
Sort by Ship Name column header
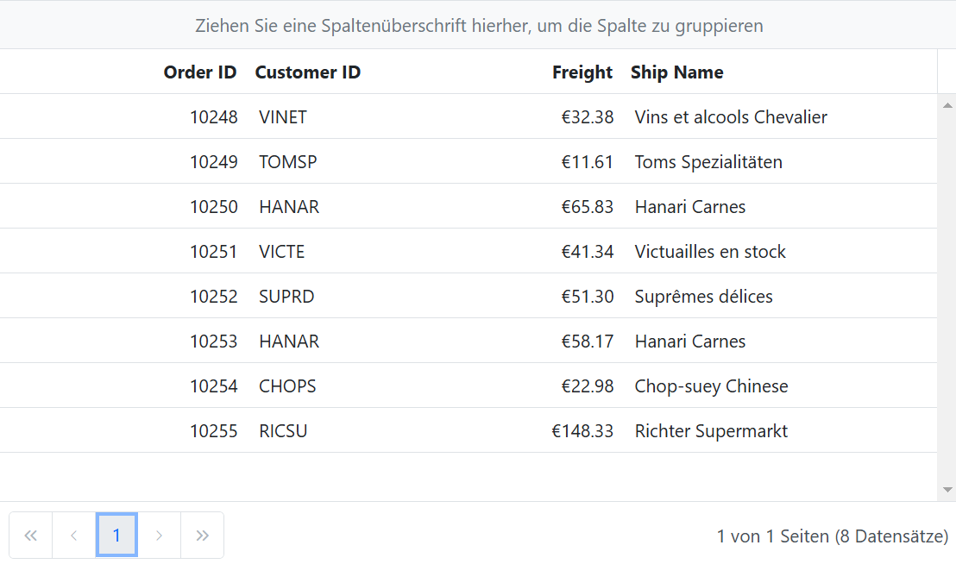(x=676, y=72)
